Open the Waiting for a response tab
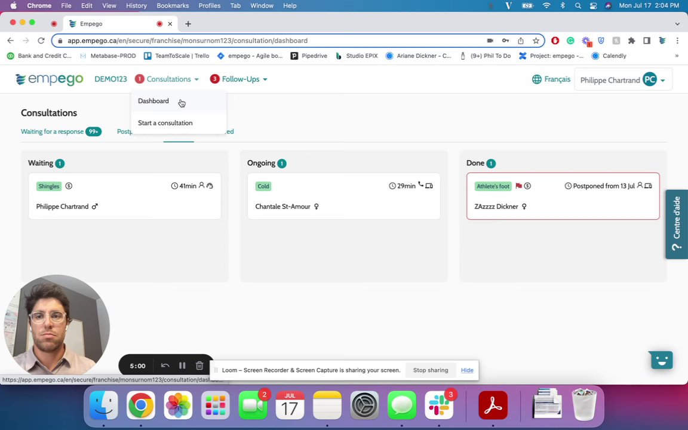 coord(61,131)
